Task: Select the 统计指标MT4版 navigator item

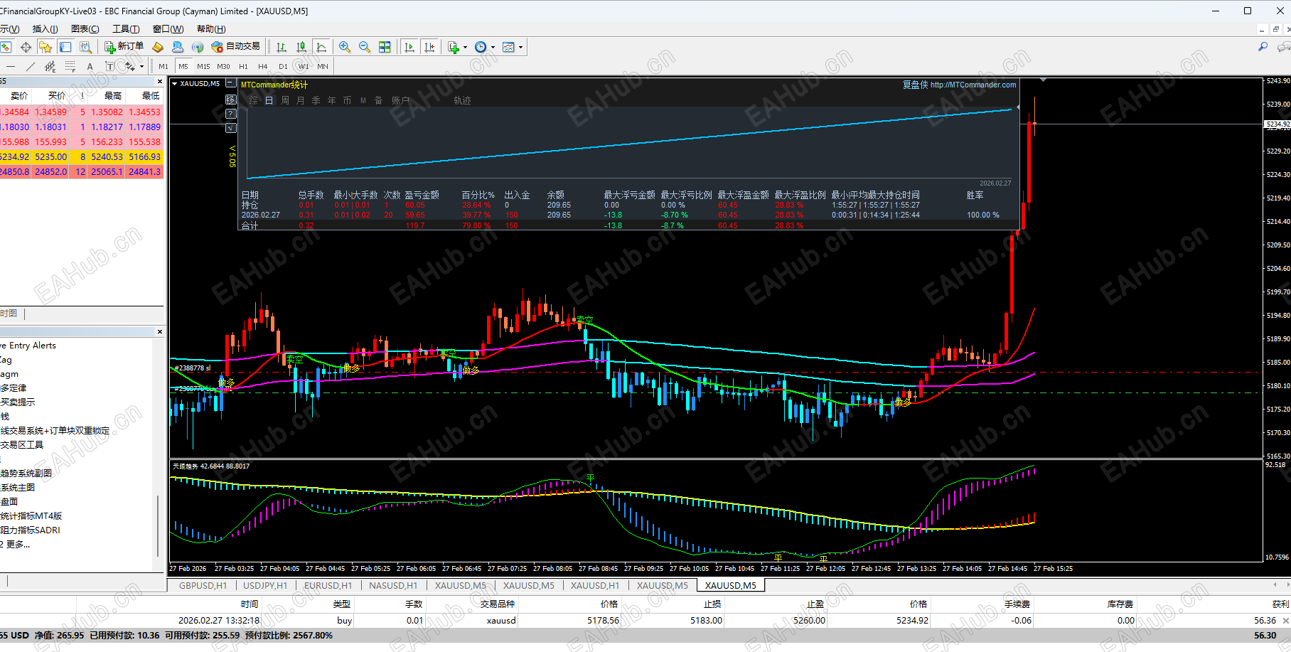Action: [31, 516]
